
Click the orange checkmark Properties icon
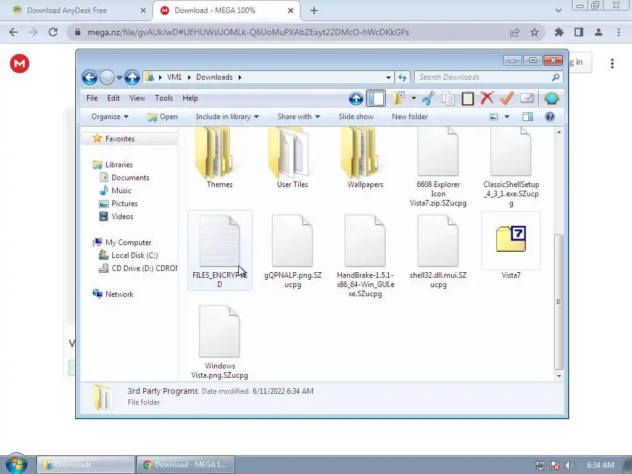coord(507,98)
